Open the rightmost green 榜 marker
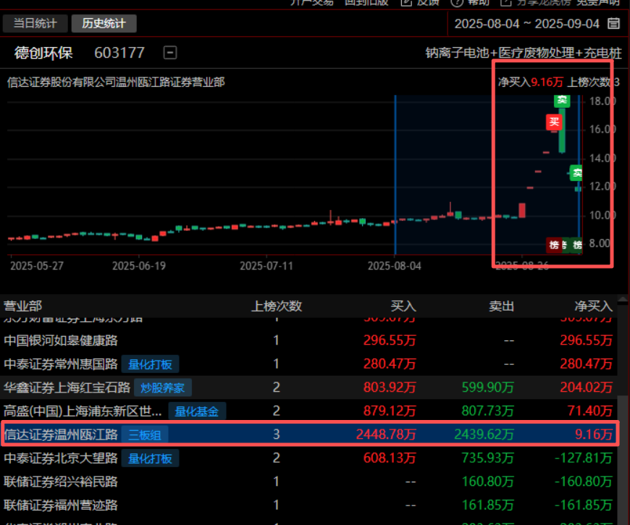 coord(577,245)
